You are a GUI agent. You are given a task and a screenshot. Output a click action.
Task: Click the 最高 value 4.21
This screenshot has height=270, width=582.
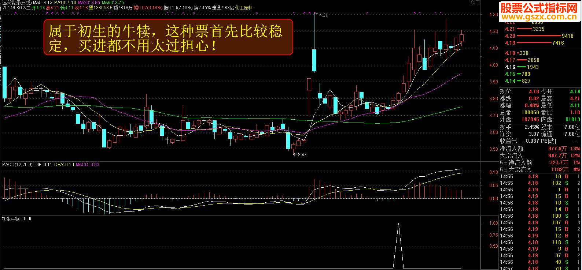[575, 98]
